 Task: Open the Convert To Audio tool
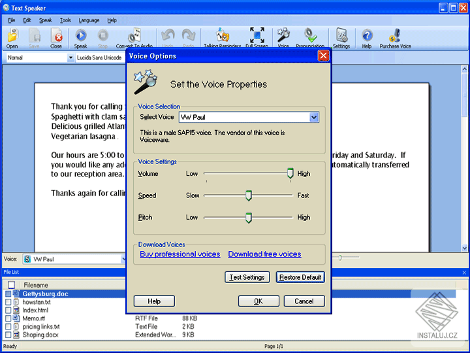(x=134, y=37)
